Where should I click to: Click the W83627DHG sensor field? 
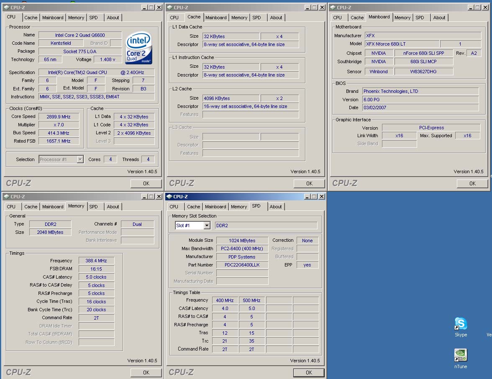[x=423, y=72]
